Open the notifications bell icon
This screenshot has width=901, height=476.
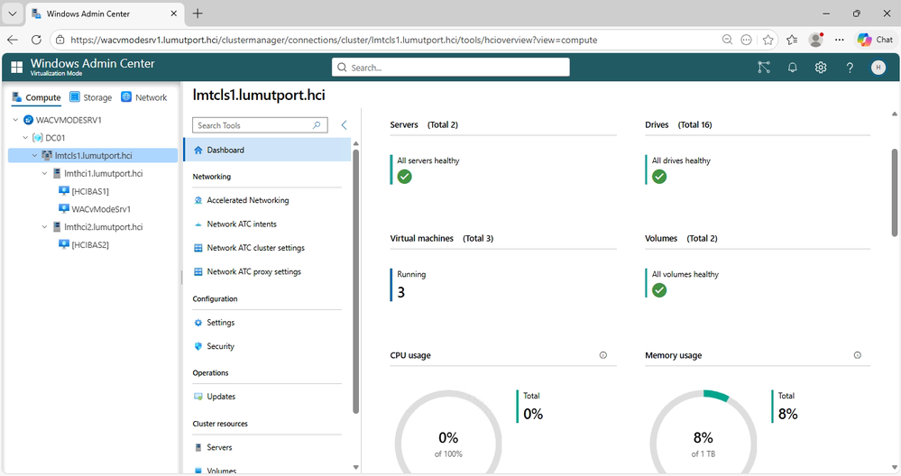pos(793,68)
